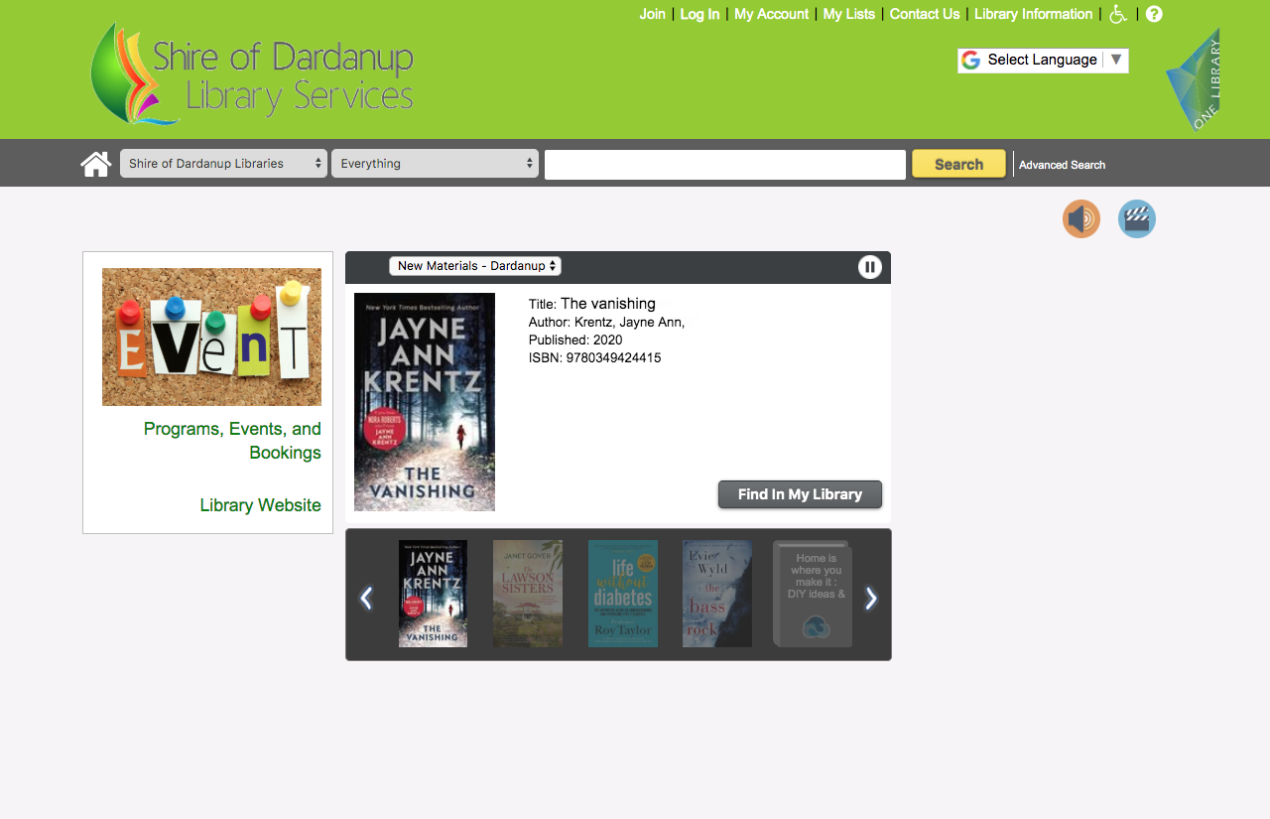This screenshot has width=1270, height=819.
Task: Open the Contact Us page
Action: click(x=925, y=14)
